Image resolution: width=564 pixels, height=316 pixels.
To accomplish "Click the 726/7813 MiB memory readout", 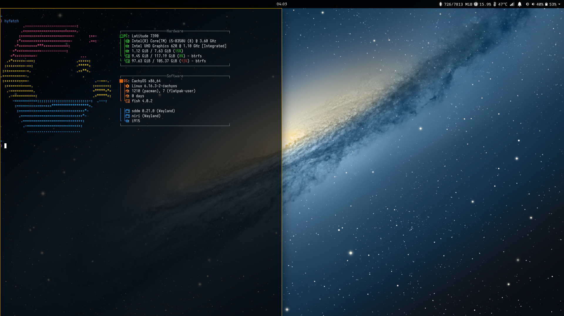I will coord(458,4).
